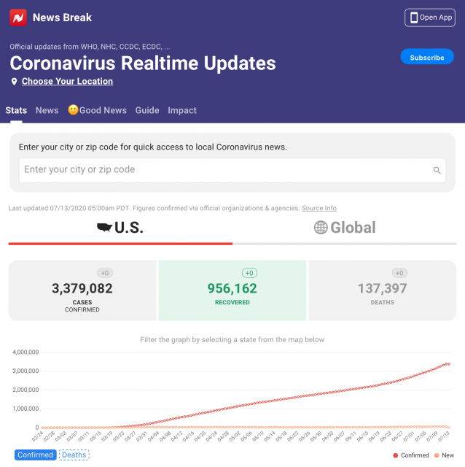Viewport: 465px width, 467px height.
Task: Select the Recovered stats card
Action: [x=232, y=290]
